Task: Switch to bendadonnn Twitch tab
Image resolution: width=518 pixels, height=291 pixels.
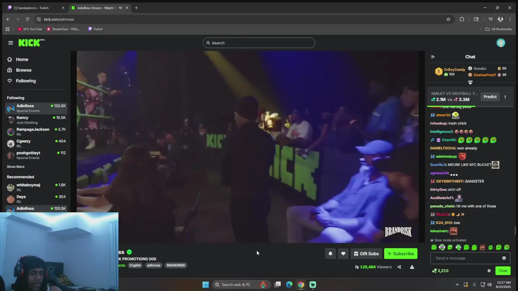Action: tap(36, 8)
